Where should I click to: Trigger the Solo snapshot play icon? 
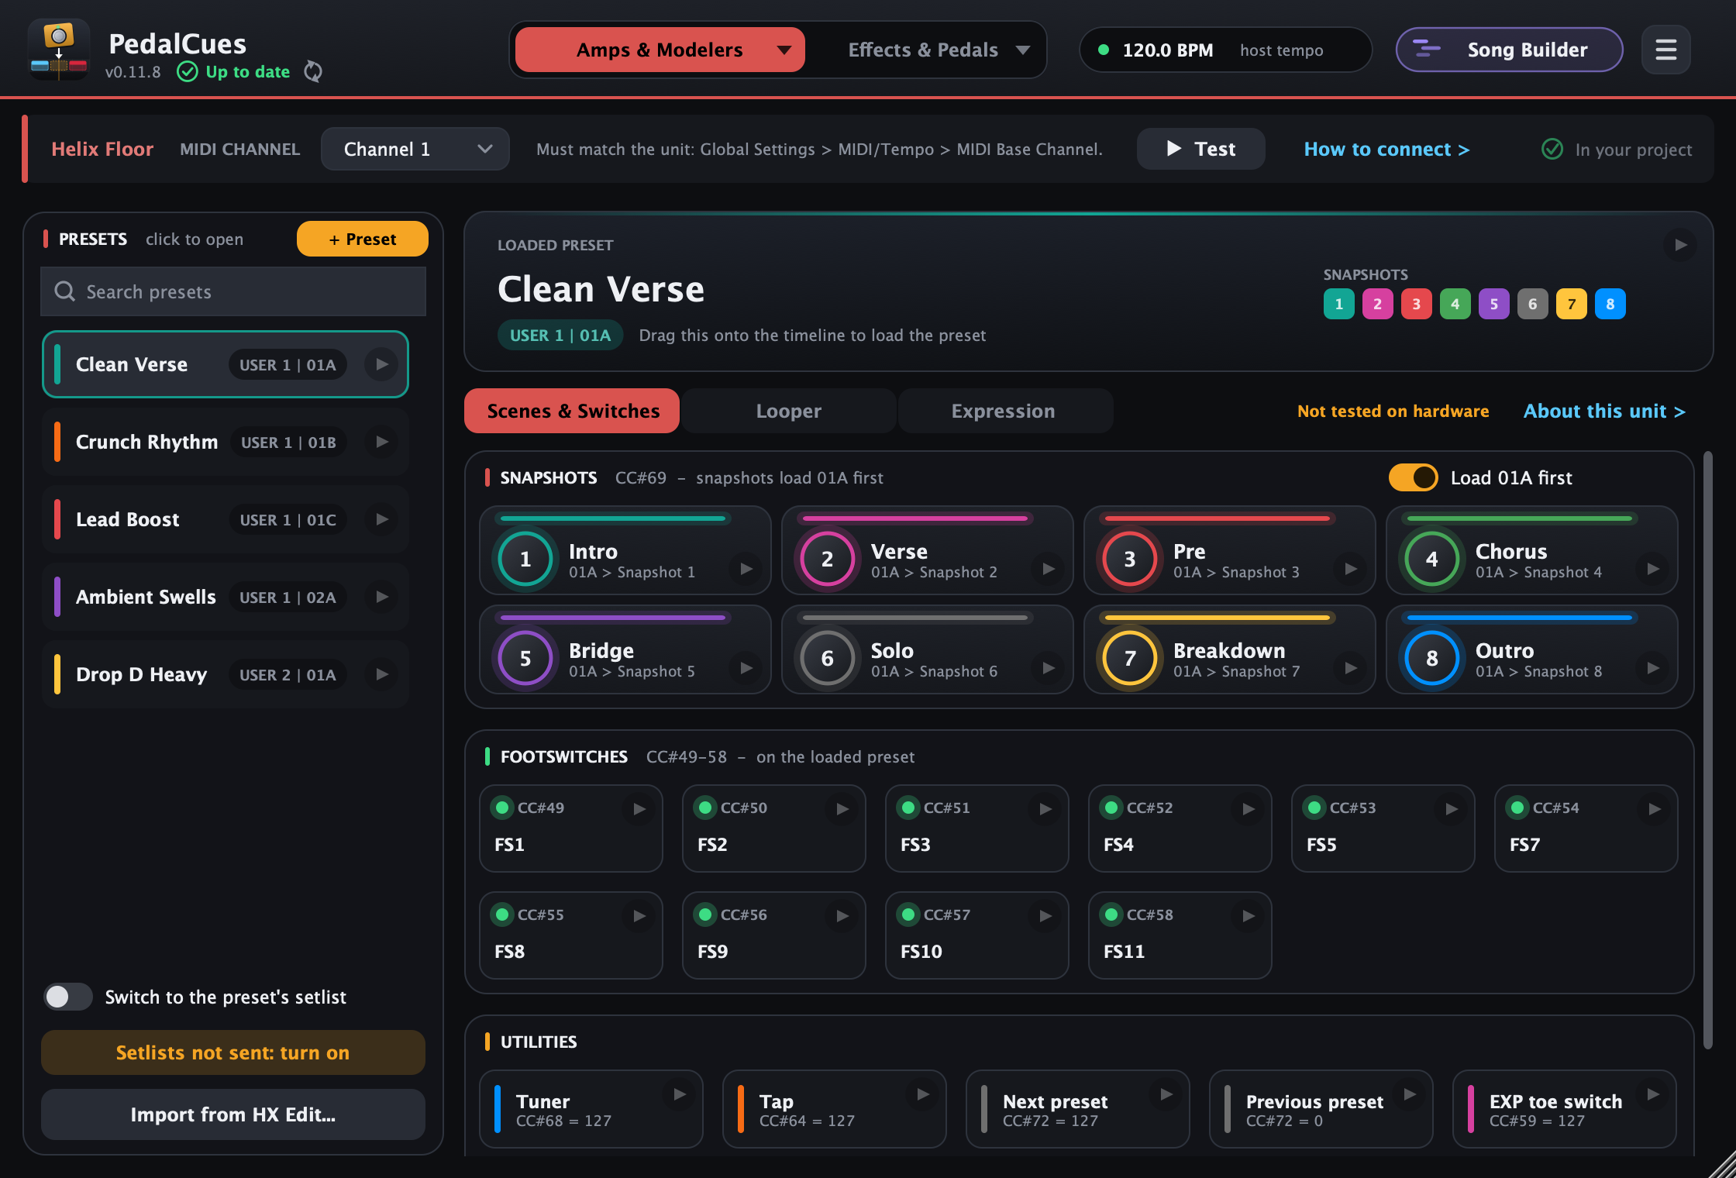point(1049,668)
